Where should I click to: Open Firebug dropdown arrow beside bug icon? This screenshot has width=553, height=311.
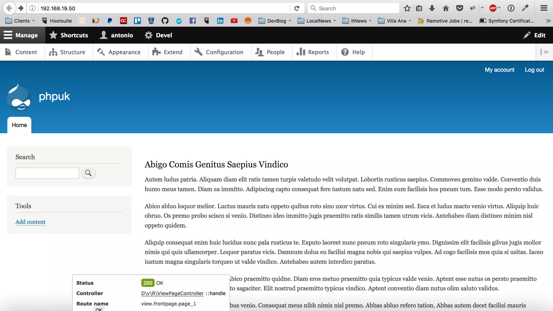point(482,8)
